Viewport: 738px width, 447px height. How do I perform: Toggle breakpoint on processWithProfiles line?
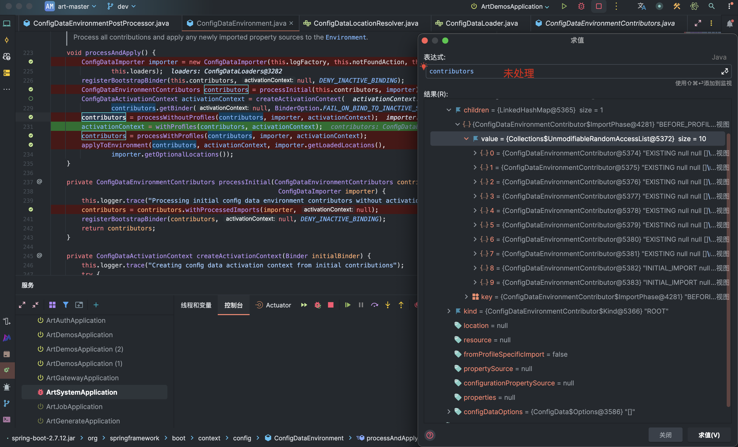coord(31,136)
